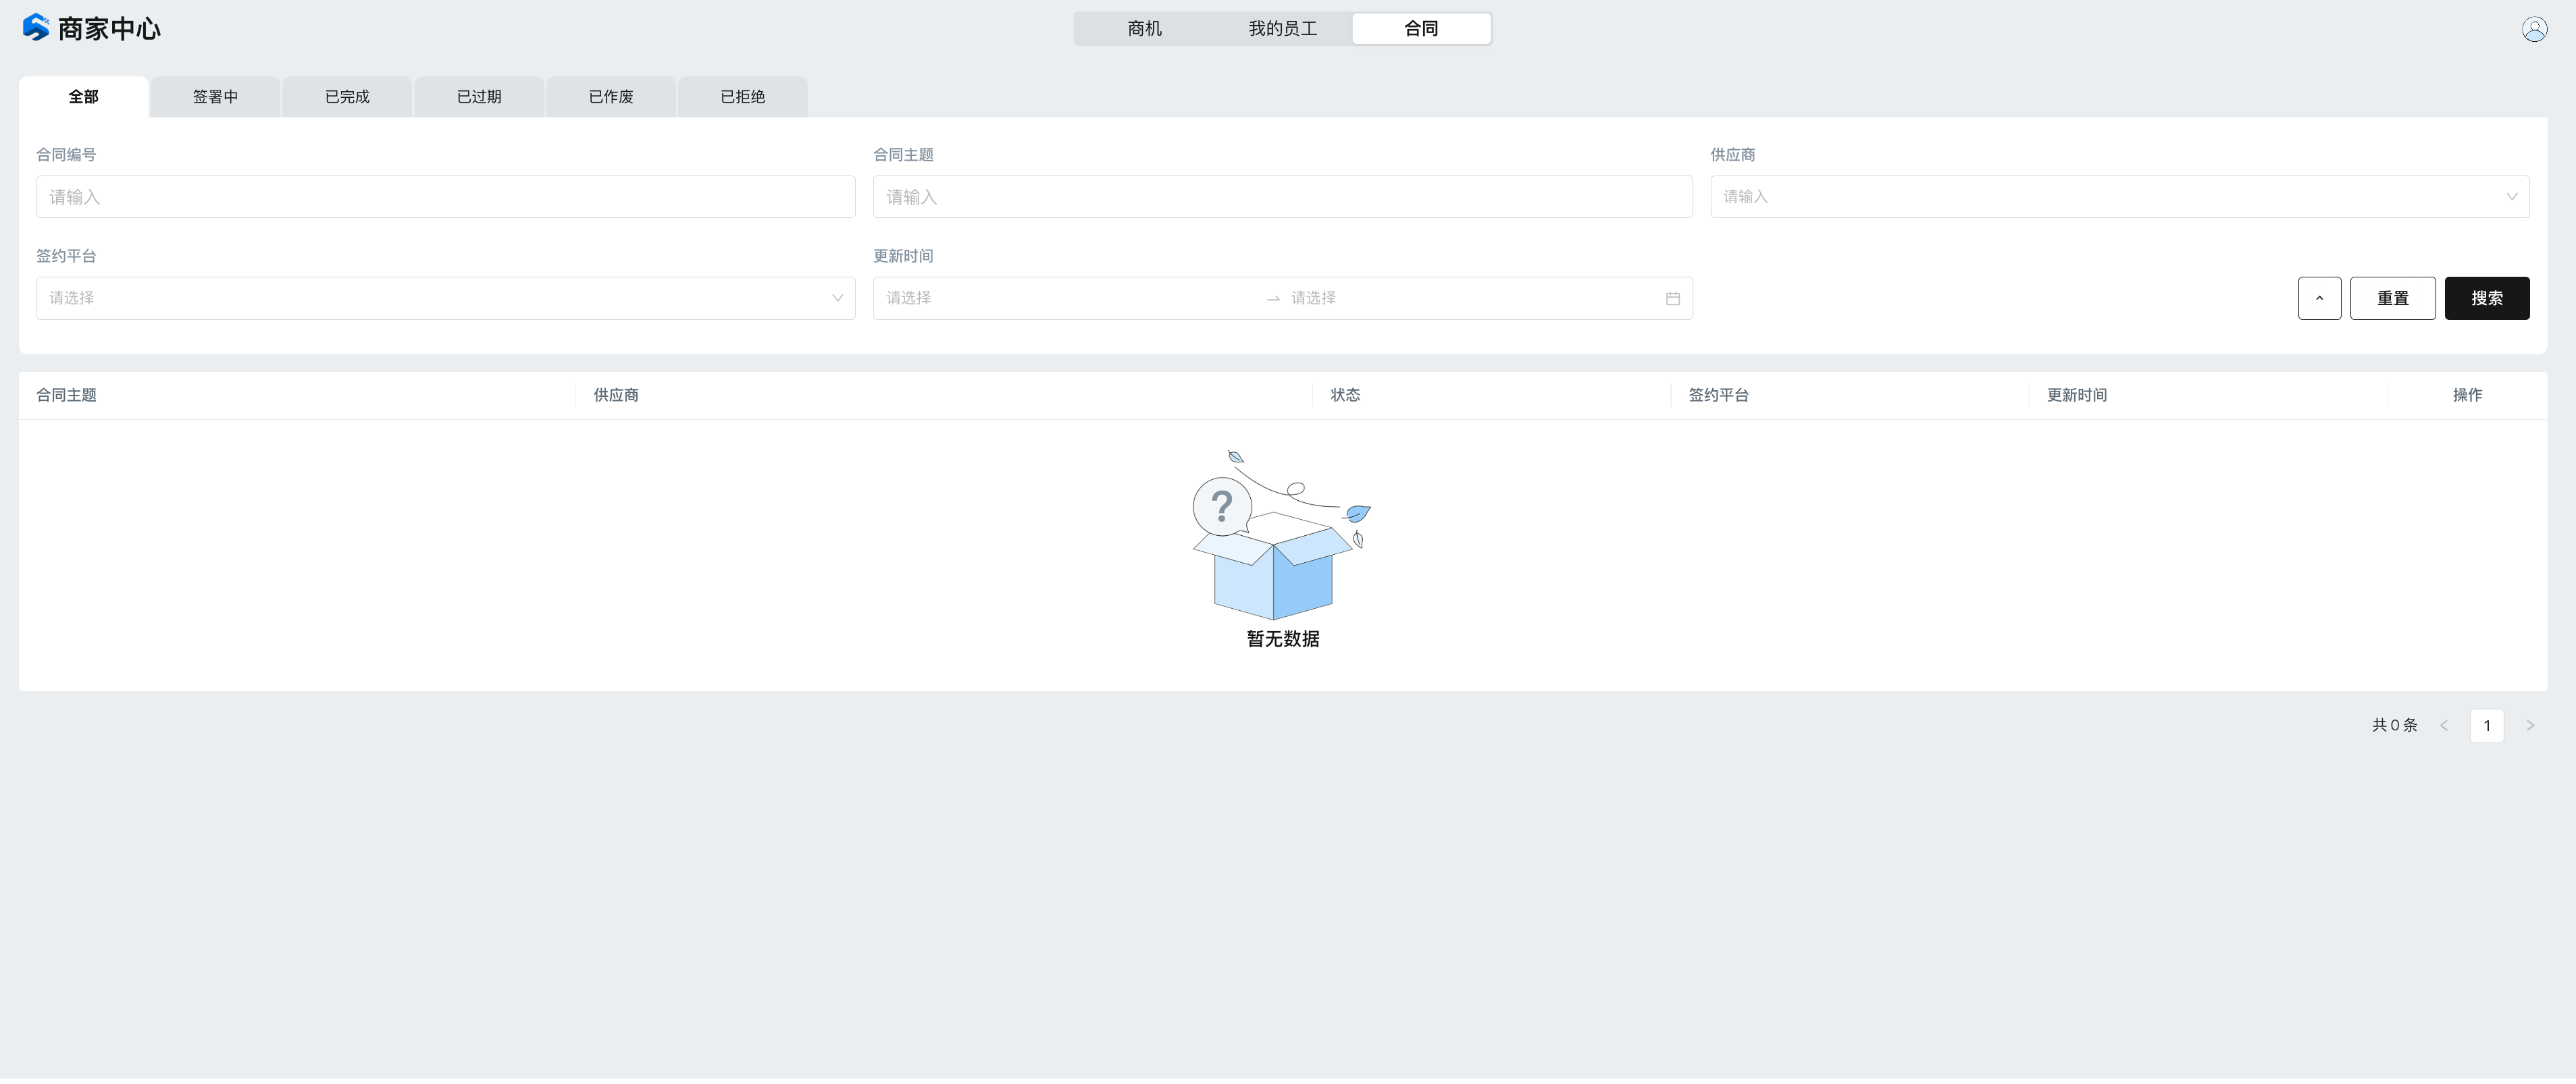Switch to the 商机 top tab
The width and height of the screenshot is (2576, 1084).
point(1144,29)
